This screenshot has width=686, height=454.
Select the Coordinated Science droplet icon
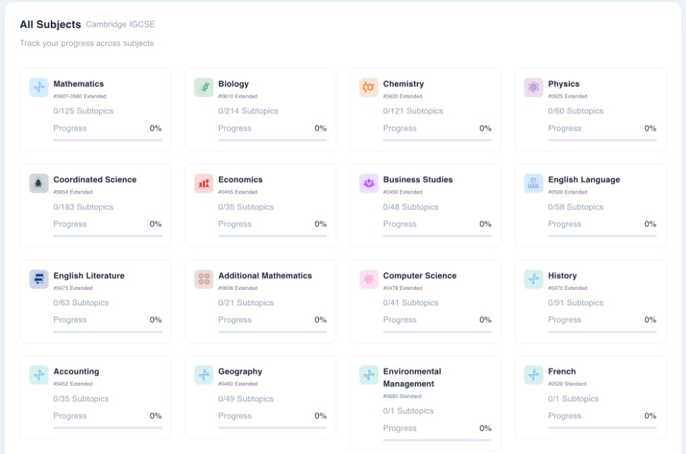click(38, 183)
